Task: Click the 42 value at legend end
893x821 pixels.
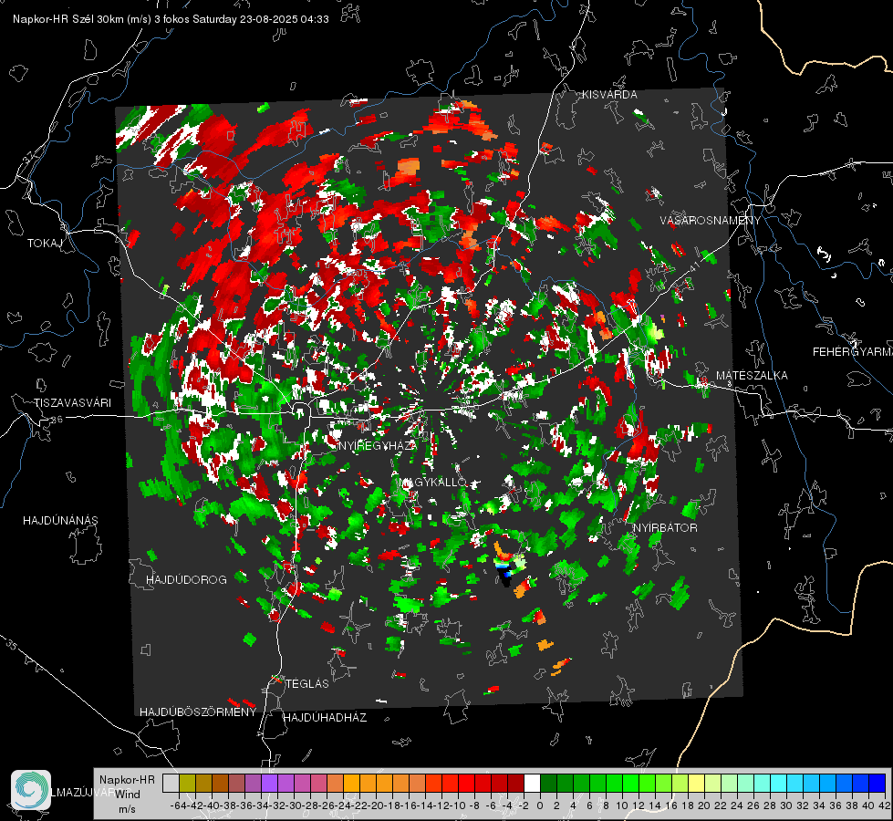Action: [884, 805]
